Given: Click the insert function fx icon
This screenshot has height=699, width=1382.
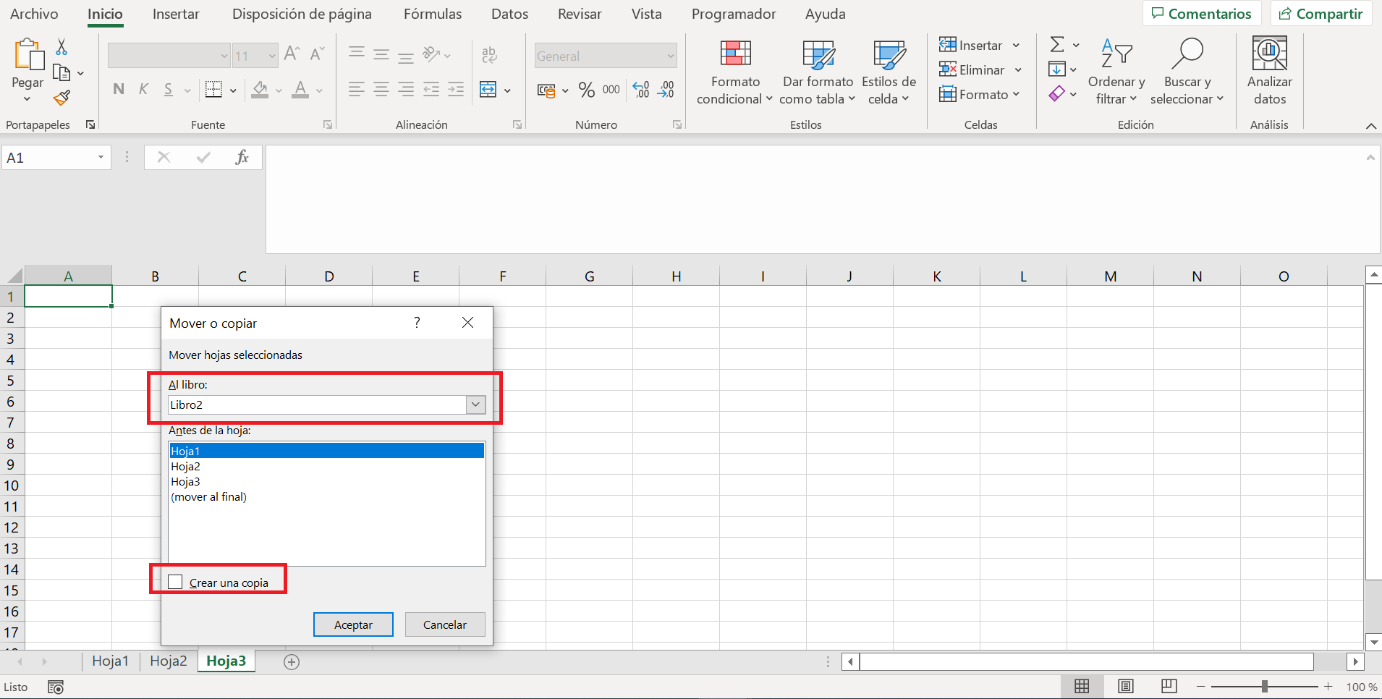Looking at the screenshot, I should tap(242, 158).
